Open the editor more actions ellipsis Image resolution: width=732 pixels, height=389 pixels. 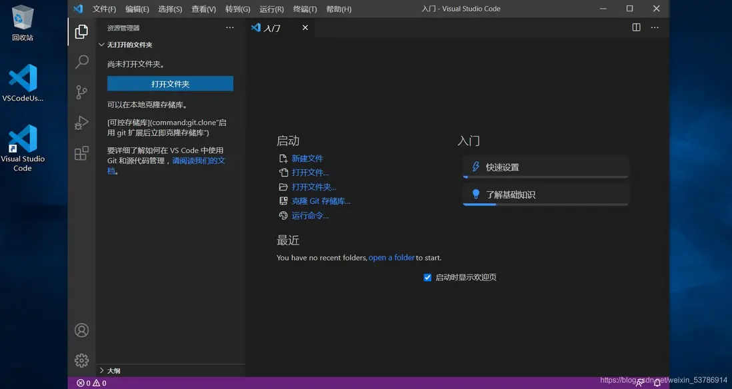click(655, 27)
